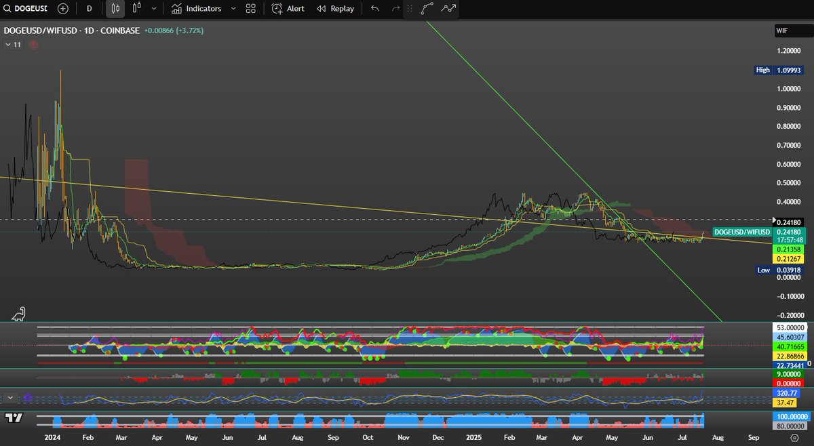
Task: Grab the floating toolbar drag handle
Action: pos(409,9)
